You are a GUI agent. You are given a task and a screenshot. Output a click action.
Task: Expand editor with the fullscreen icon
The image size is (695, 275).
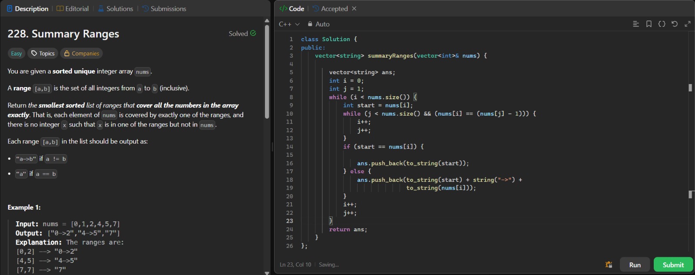[x=688, y=24]
